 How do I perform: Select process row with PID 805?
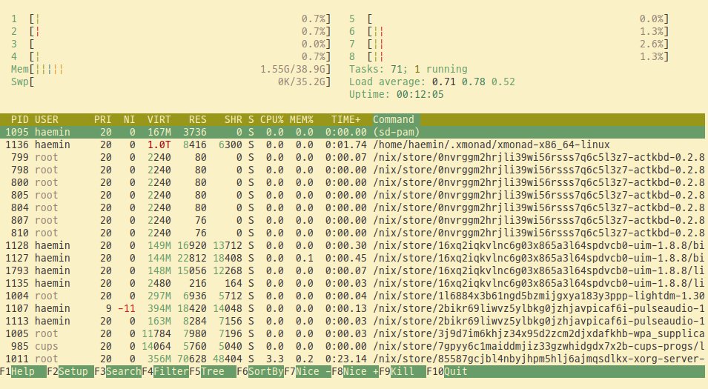[352, 196]
